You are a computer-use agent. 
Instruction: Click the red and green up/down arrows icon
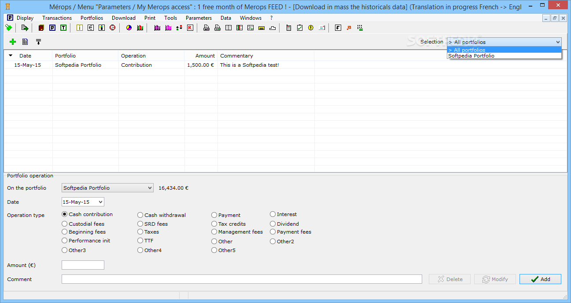click(x=179, y=28)
